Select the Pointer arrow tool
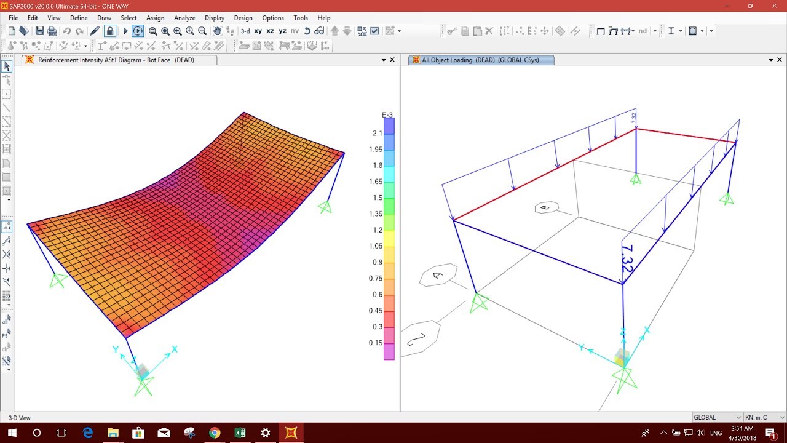The image size is (787, 443). tap(7, 66)
